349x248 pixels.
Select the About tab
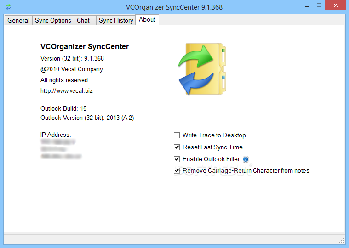click(x=147, y=20)
